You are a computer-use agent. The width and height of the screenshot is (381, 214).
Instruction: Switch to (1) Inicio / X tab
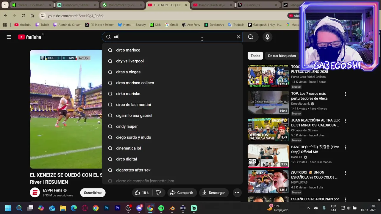(258, 5)
